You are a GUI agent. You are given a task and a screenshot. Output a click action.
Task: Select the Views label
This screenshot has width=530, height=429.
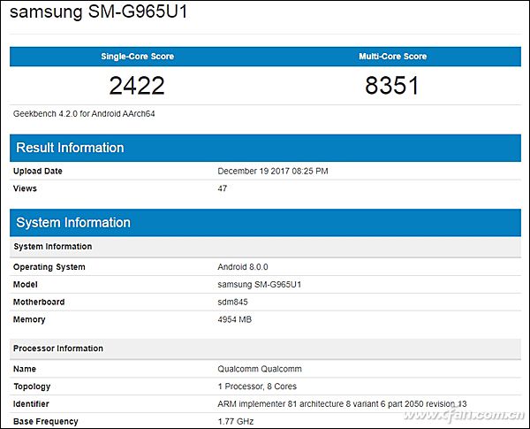(x=25, y=188)
